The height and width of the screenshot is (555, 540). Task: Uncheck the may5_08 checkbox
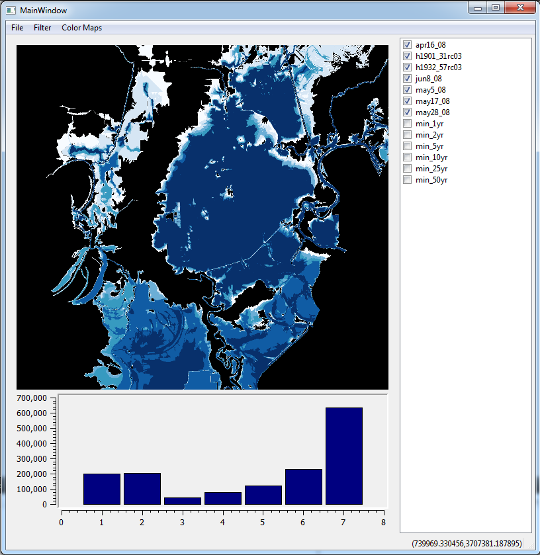(407, 89)
